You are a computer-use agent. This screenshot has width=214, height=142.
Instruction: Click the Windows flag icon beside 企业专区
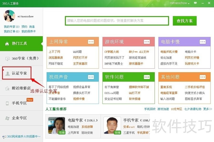pyautogui.click(x=7, y=118)
